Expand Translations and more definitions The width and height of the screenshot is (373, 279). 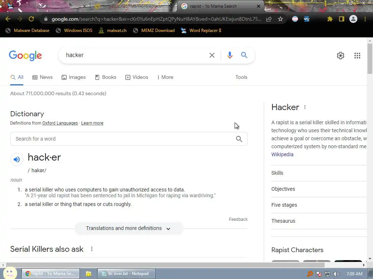(x=129, y=228)
